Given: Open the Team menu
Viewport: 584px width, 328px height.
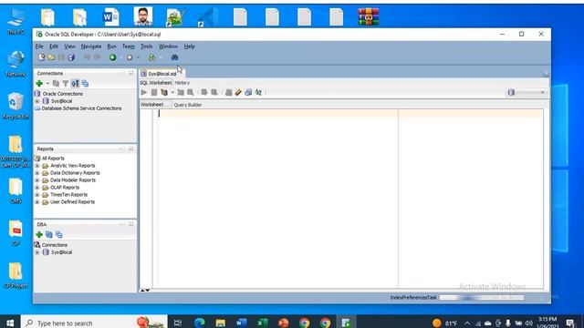Looking at the screenshot, I should (x=128, y=46).
